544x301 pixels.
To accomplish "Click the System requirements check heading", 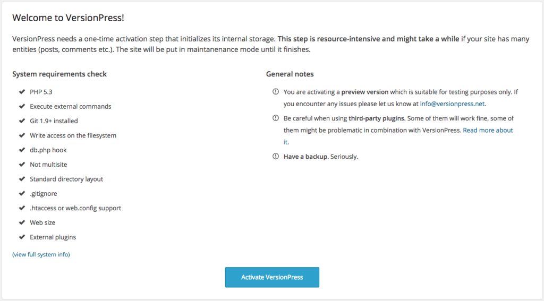I will (59, 74).
